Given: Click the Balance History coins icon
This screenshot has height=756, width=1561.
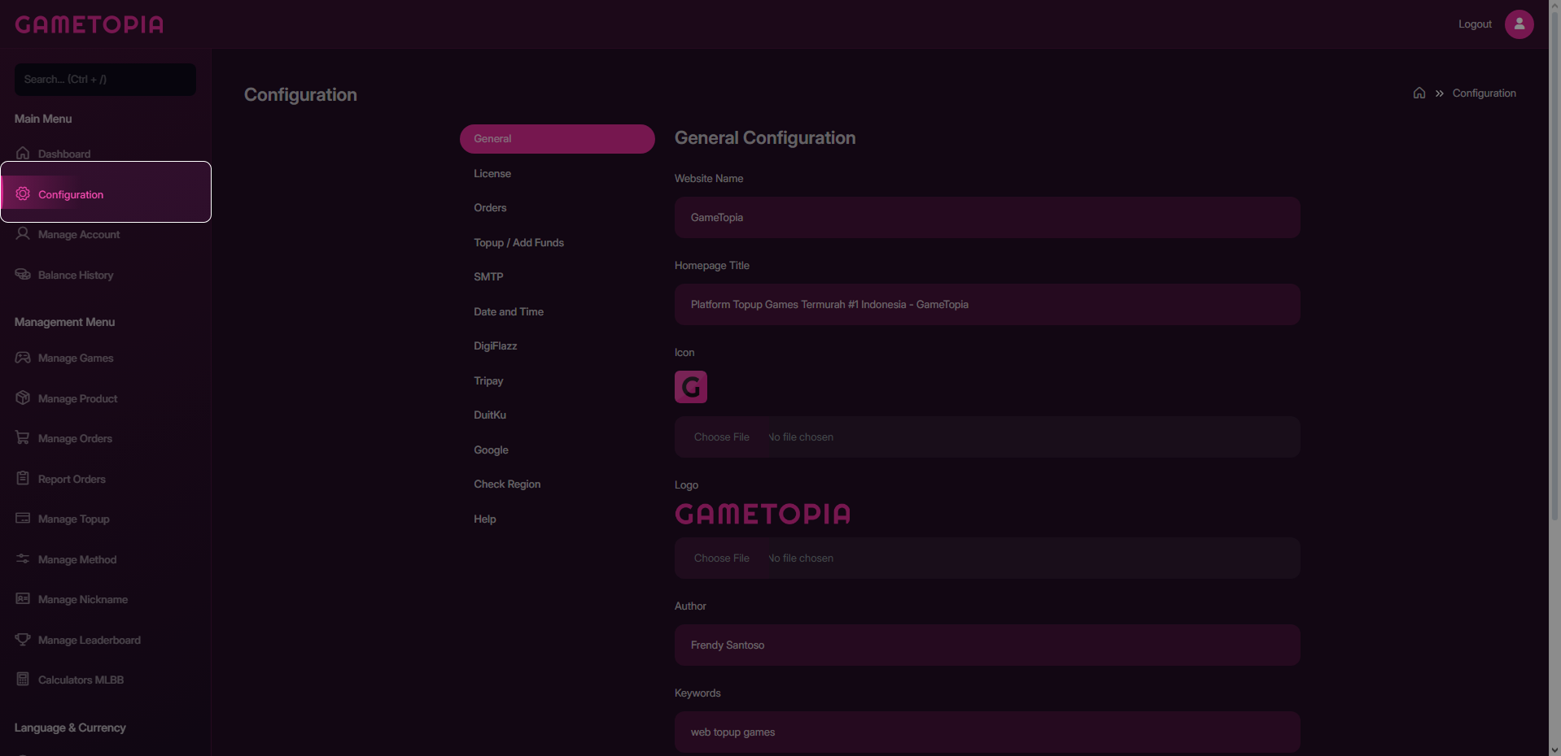Looking at the screenshot, I should [23, 274].
